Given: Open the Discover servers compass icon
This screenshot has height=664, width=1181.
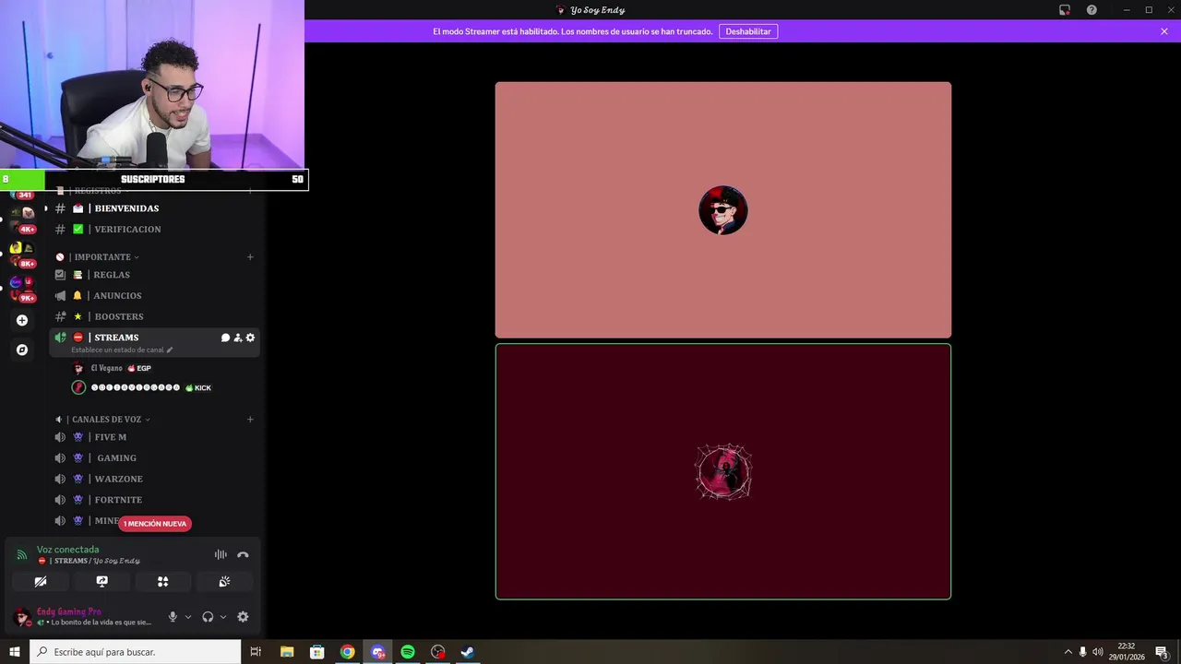Looking at the screenshot, I should 22,350.
